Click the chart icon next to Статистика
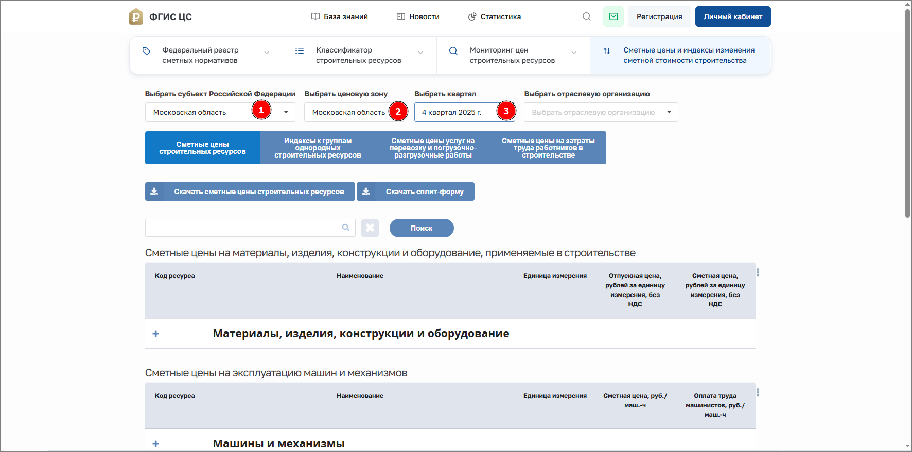912x452 pixels. pos(472,16)
